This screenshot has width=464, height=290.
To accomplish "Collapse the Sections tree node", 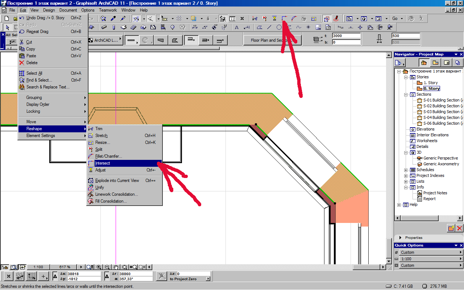I will tap(406, 95).
